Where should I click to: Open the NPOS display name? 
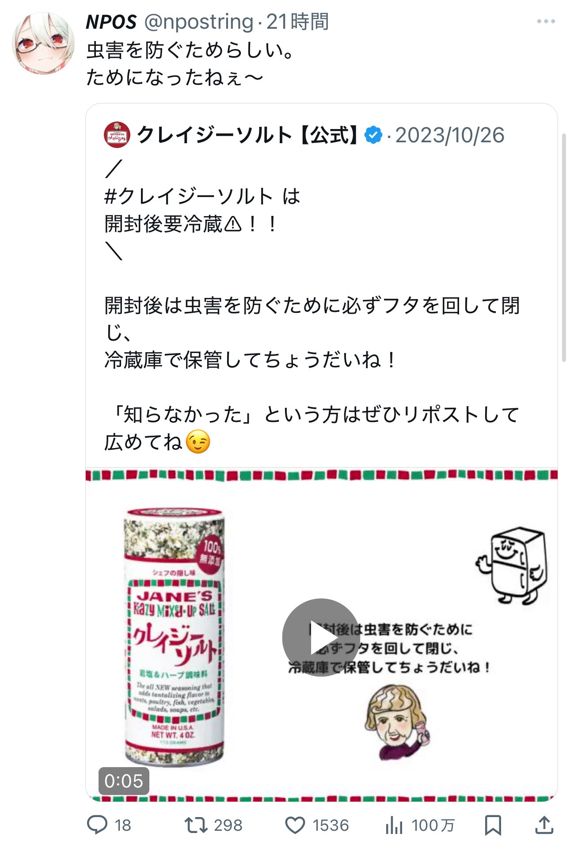pyautogui.click(x=111, y=22)
